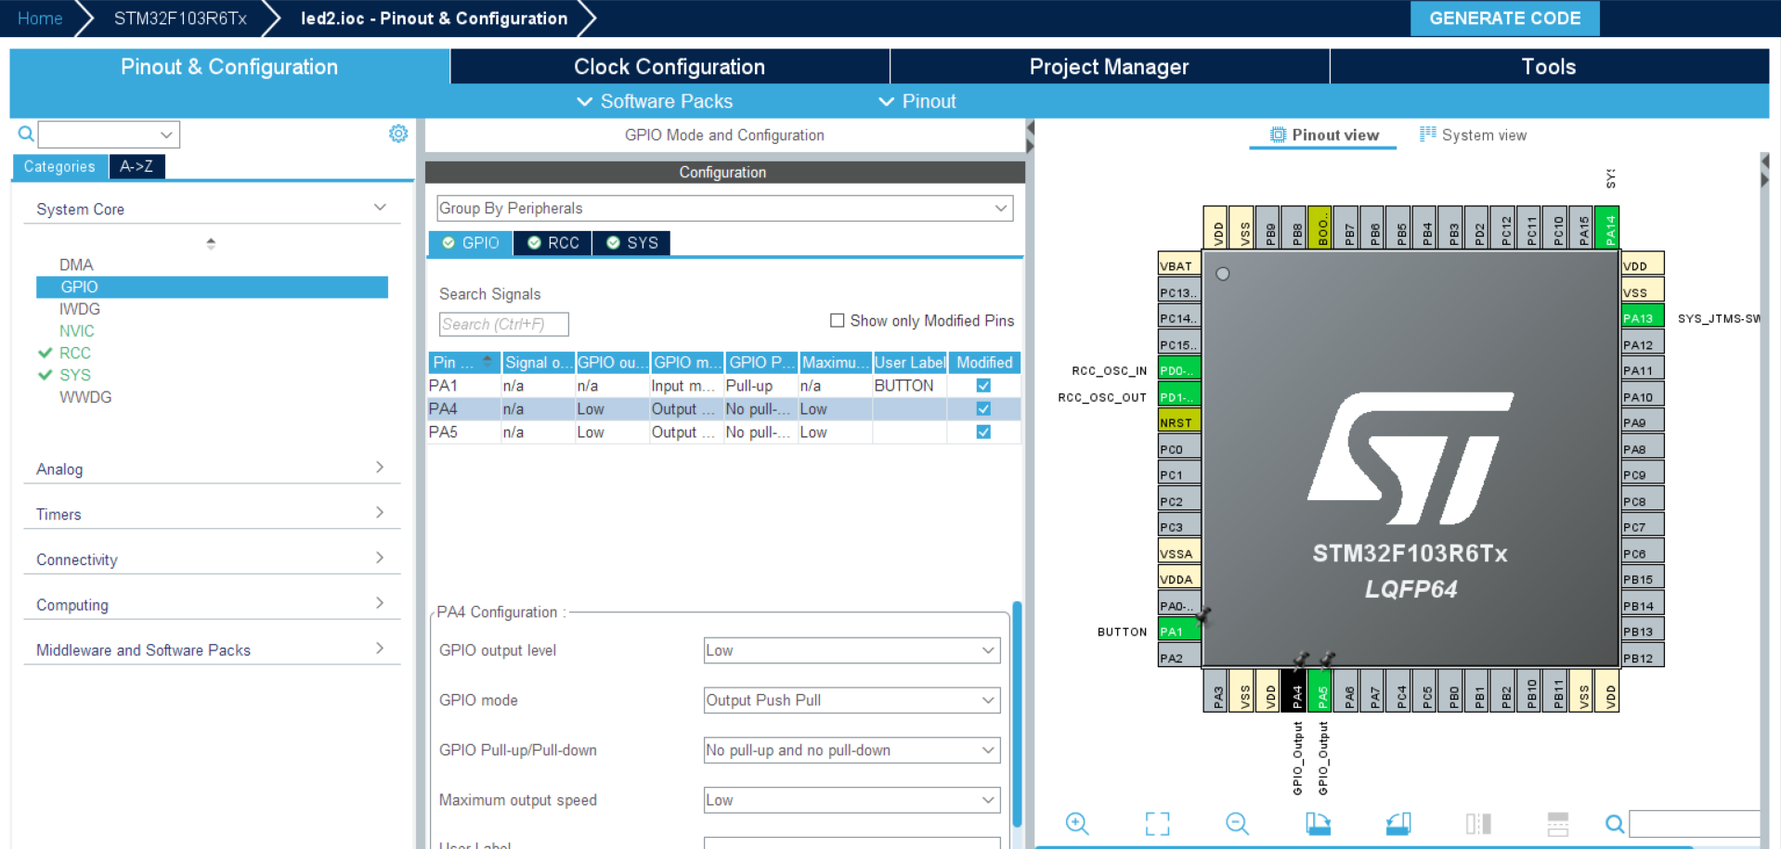
Task: Open Maximum output speed dropdown
Action: (851, 800)
